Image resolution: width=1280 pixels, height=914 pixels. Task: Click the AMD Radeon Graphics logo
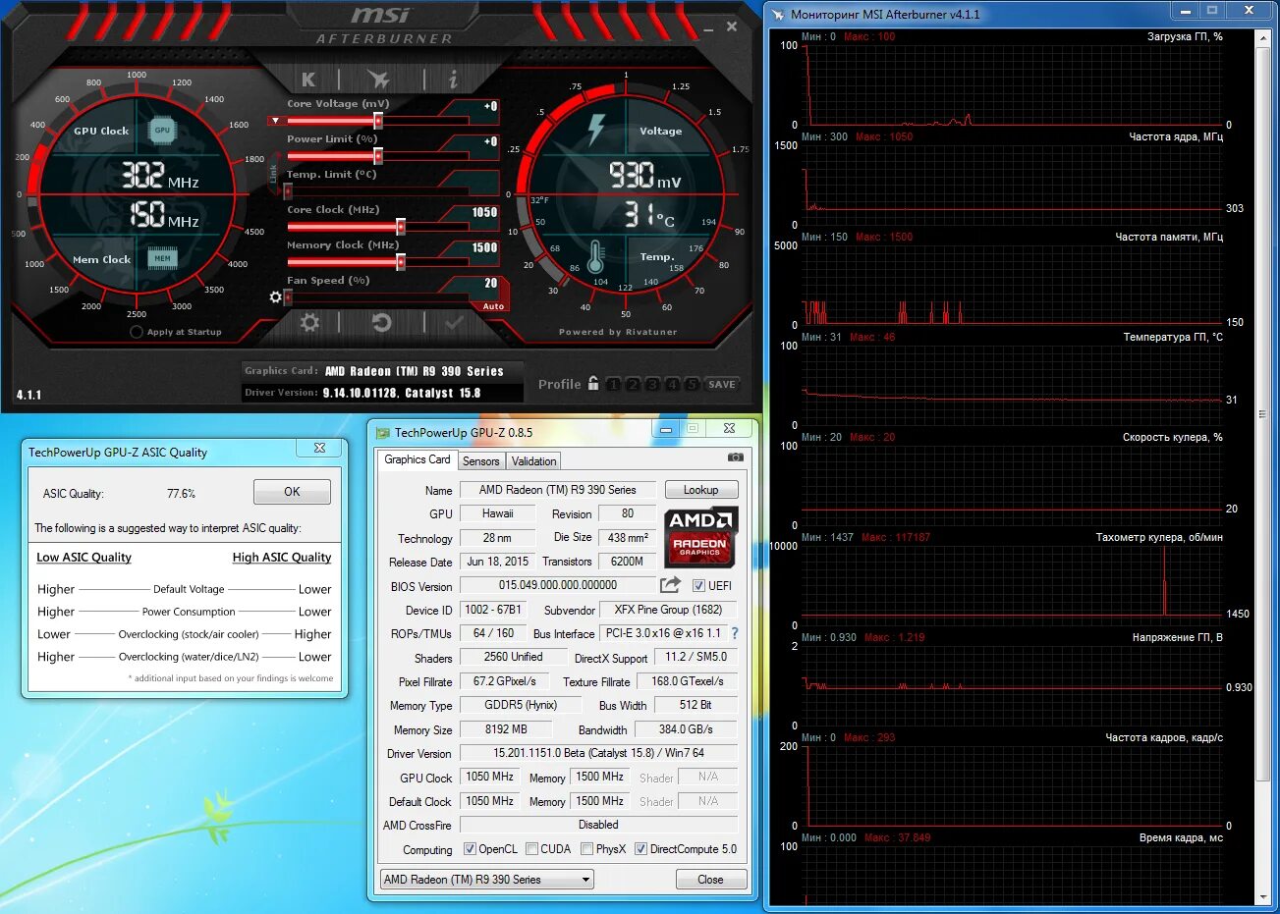(x=701, y=537)
